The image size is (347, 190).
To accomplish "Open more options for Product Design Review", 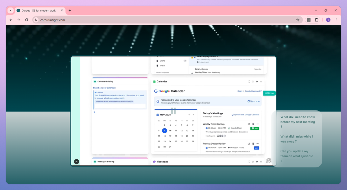I will click(258, 144).
